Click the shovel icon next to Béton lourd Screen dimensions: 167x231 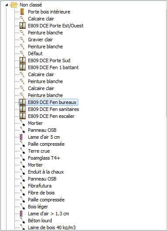click(x=23, y=221)
